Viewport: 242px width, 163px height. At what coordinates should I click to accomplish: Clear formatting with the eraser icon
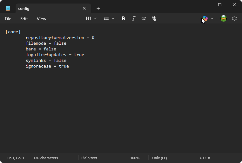[154, 18]
